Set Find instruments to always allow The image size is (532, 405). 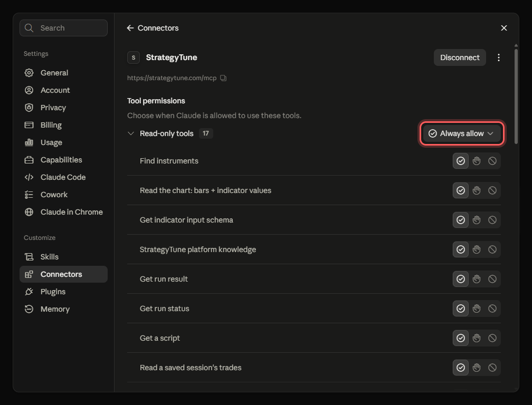(460, 161)
